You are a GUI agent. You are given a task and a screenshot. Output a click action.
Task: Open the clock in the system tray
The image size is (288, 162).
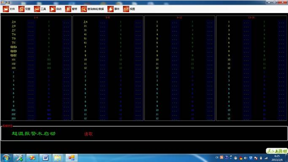tap(277, 158)
